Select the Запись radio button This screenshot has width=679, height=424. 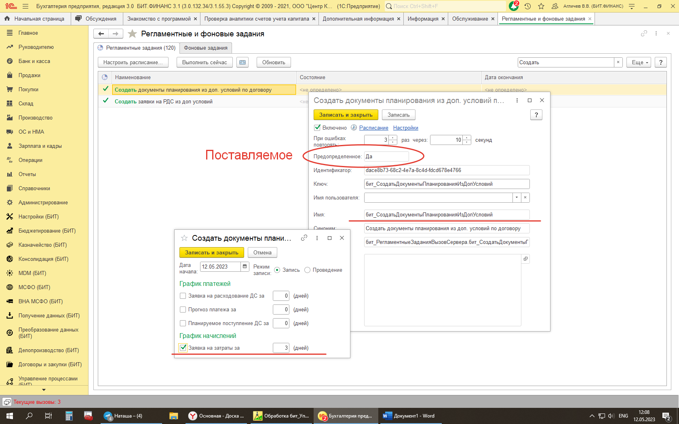277,270
